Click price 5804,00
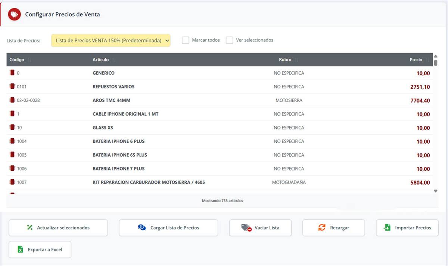Screen dimensions: 448x266 [420, 183]
